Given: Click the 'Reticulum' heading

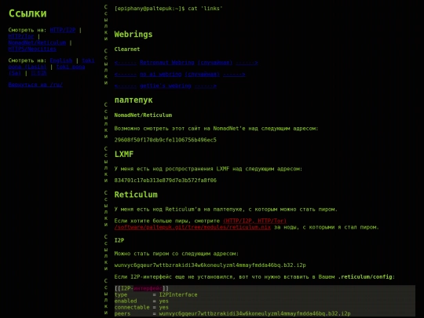Looking at the screenshot, I should click(x=136, y=195).
